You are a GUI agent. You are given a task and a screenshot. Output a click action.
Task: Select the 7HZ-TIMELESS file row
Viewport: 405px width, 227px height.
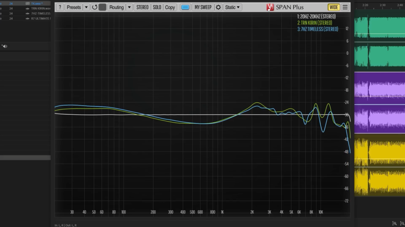tap(25, 13)
